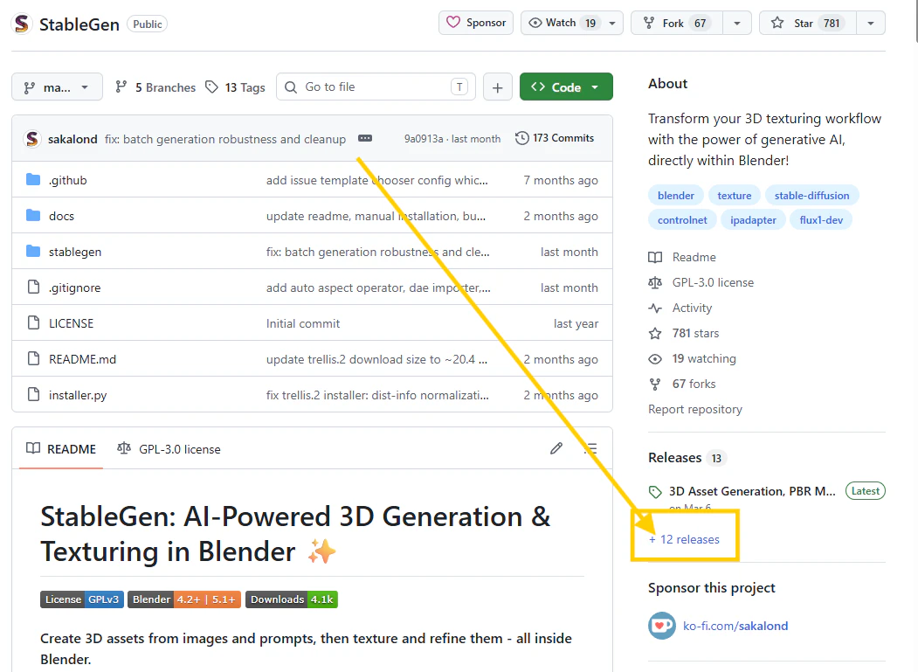Screen dimensions: 918x672
Task: Click the Report repository link
Action: coord(695,410)
